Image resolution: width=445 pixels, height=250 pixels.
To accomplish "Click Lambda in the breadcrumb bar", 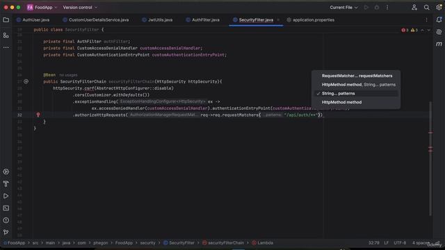I will tap(262, 243).
